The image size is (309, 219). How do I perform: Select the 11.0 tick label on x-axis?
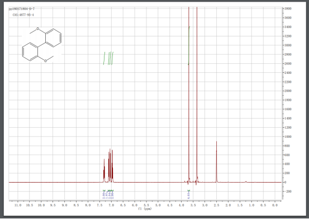(x=18, y=206)
